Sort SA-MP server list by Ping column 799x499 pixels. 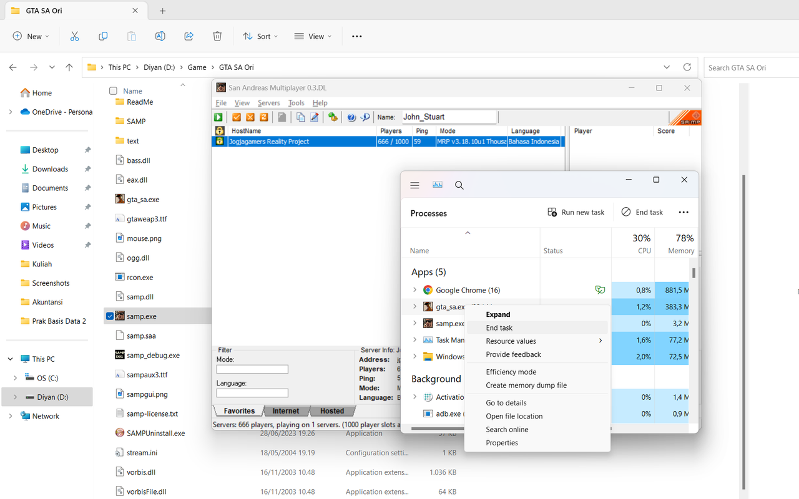coord(423,131)
